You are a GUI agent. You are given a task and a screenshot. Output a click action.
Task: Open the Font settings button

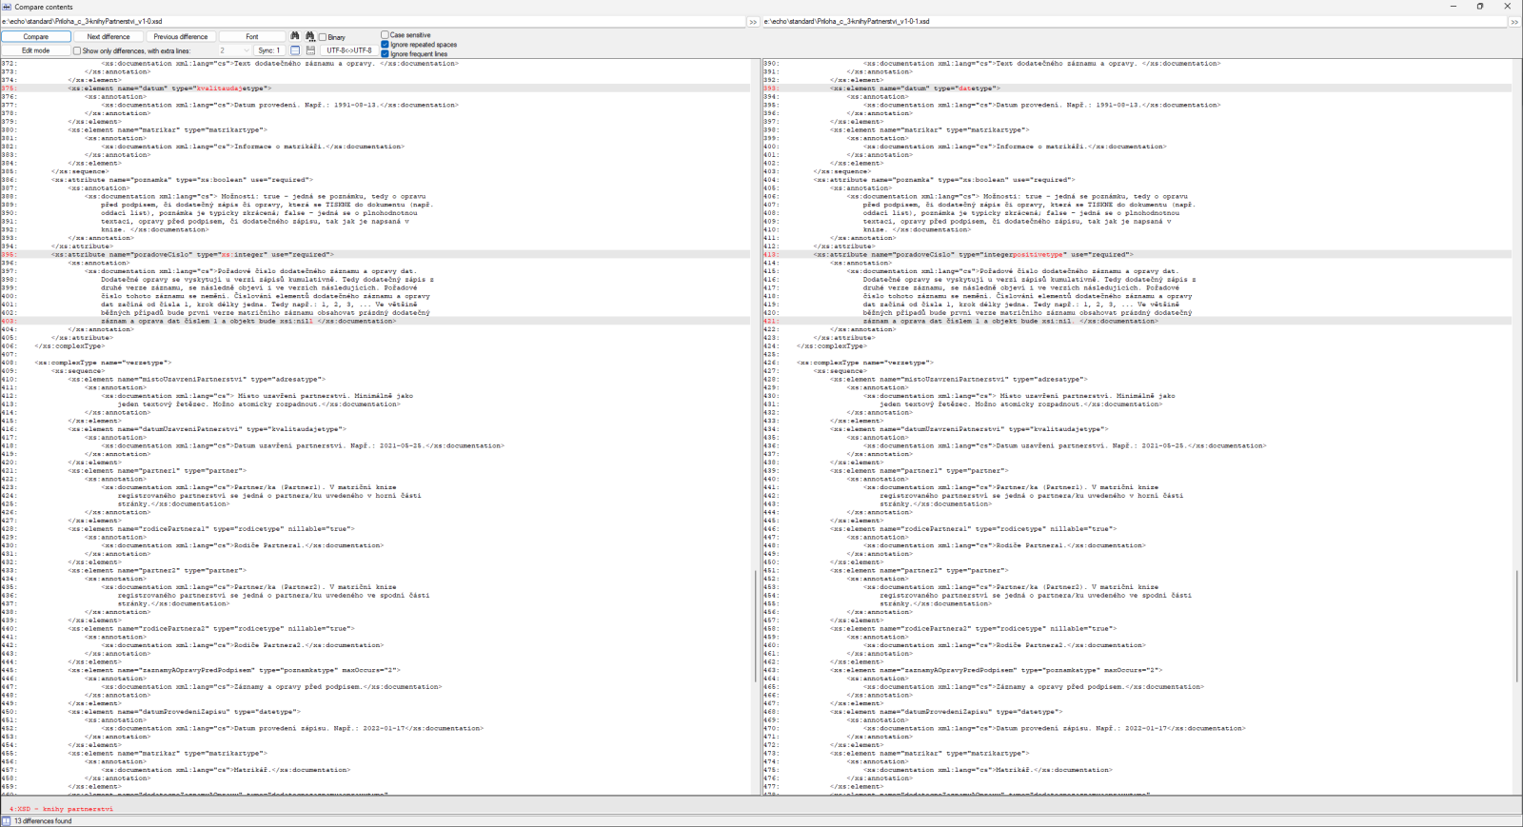[x=252, y=36]
